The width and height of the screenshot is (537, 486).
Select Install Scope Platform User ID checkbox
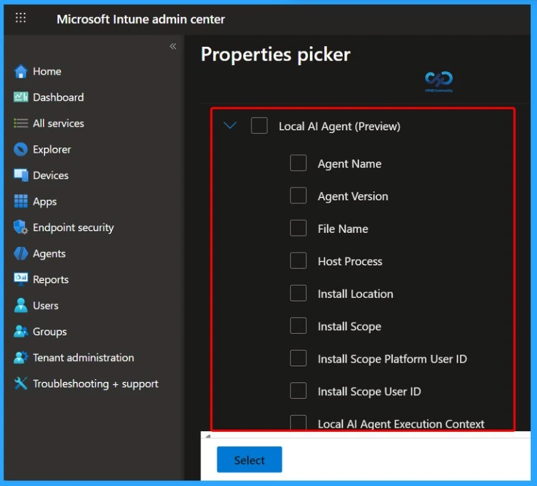tap(298, 358)
